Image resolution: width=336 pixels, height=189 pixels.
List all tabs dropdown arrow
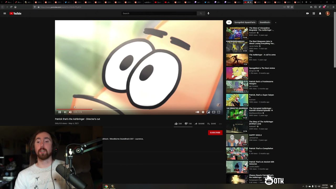tap(311, 2)
